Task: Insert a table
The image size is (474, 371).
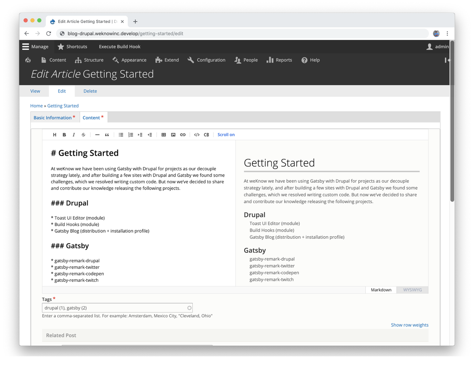Action: [x=164, y=135]
